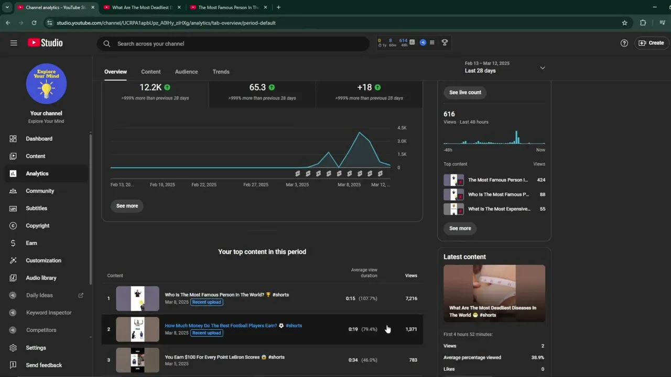Viewport: 671px width, 377px height.
Task: Bookmark this page with star icon
Action: click(x=624, y=23)
